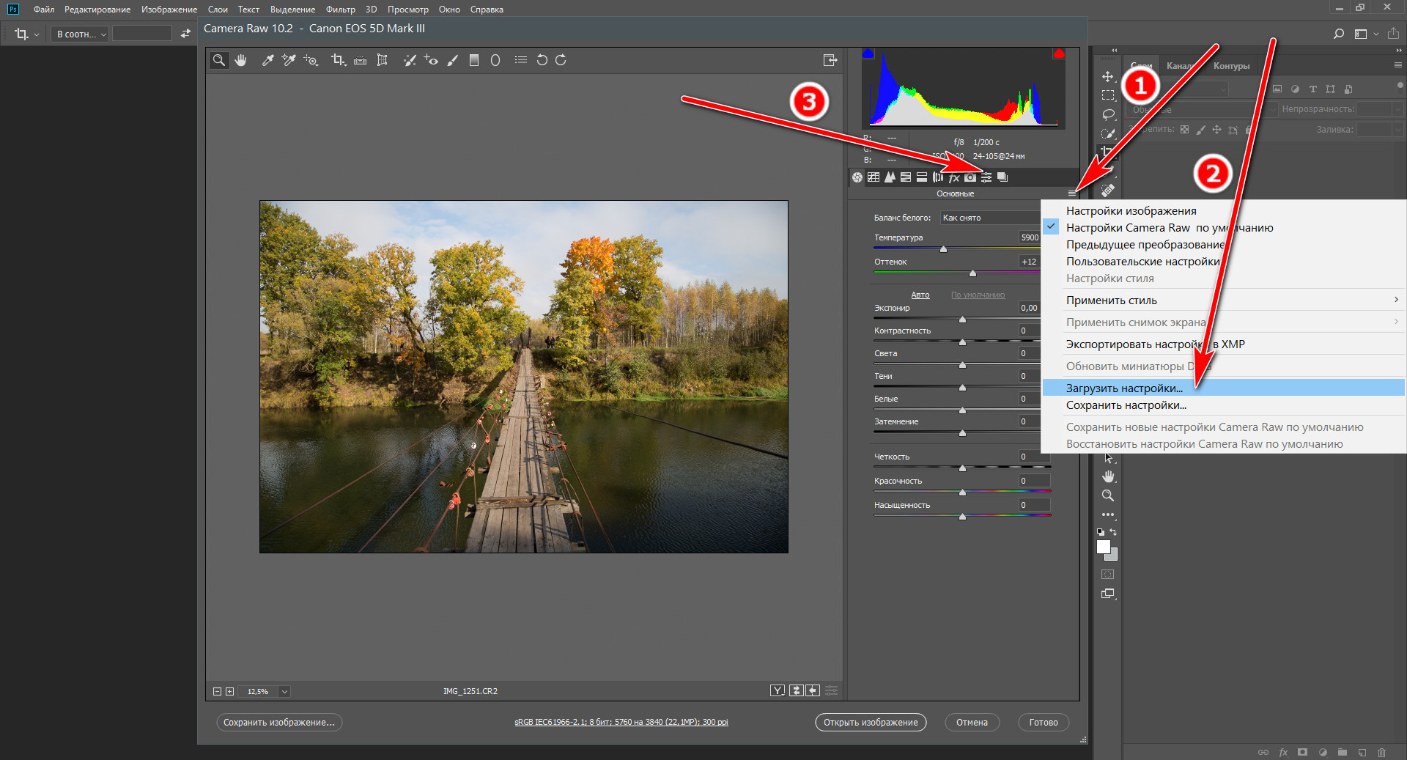Viewport: 1407px width, 760px height.
Task: Select the Crop tool in Camera Raw
Action: [337, 60]
